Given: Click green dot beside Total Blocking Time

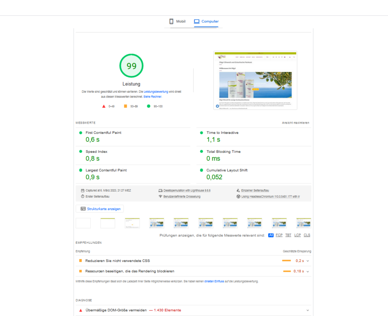Looking at the screenshot, I should pos(202,152).
